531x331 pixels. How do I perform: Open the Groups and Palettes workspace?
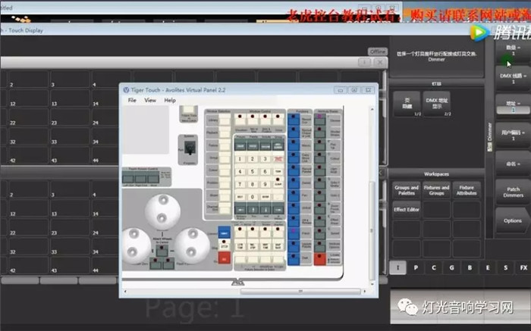[407, 190]
